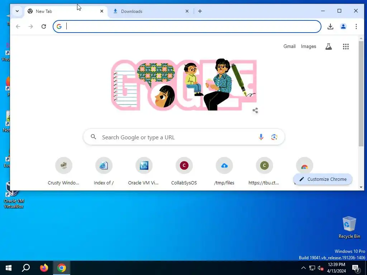Image resolution: width=367 pixels, height=275 pixels.
Task: Open the https://tbu.ct... shortcut
Action: pyautogui.click(x=264, y=172)
